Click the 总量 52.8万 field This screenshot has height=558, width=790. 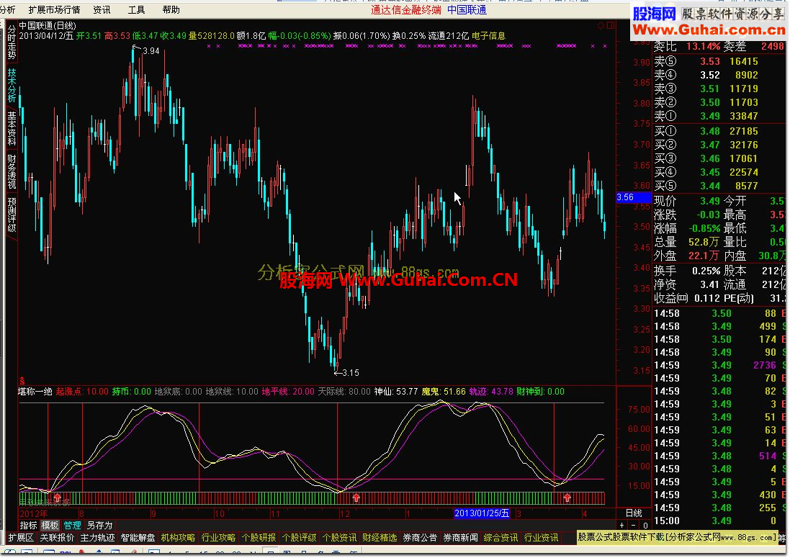(687, 242)
